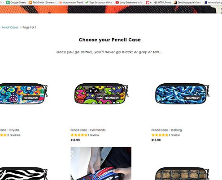Screen dimensions: 222x180
Task: Open the YouTube Loop Statement bookmark
Action: point(129,2)
